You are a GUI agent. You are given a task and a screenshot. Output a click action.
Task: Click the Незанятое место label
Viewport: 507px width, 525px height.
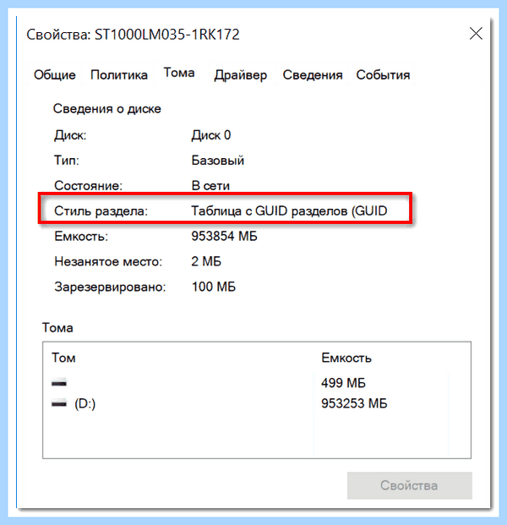108,261
